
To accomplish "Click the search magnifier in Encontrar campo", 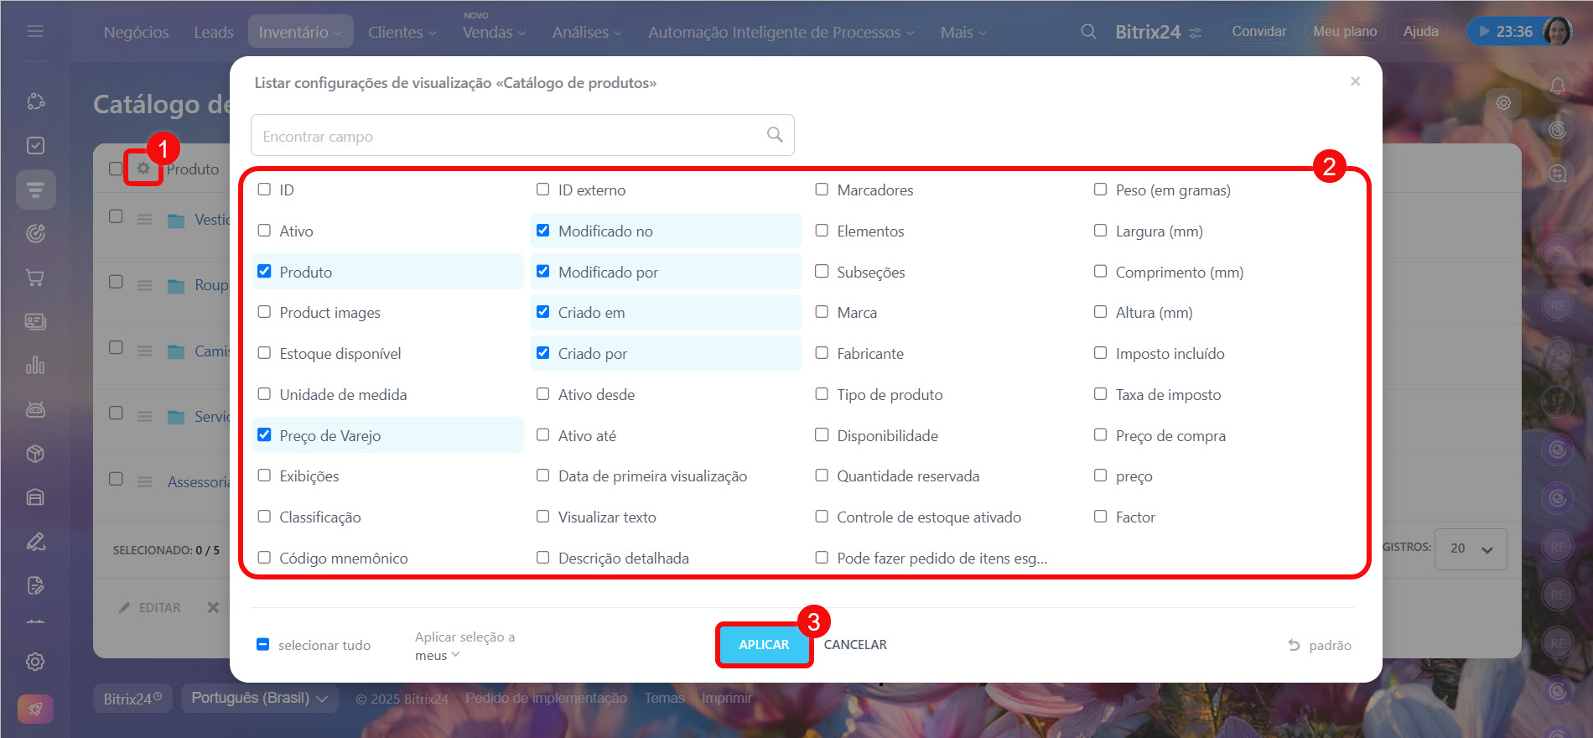I will pyautogui.click(x=775, y=135).
